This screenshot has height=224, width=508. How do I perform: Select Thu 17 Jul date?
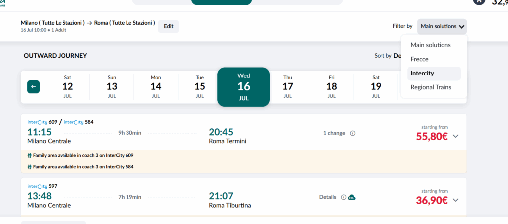tap(288, 87)
